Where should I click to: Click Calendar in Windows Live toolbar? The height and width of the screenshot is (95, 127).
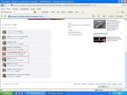coord(70,12)
